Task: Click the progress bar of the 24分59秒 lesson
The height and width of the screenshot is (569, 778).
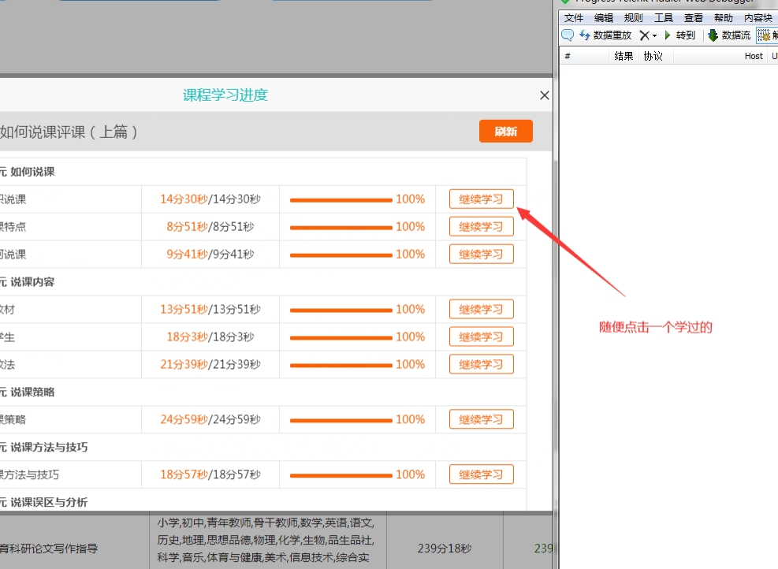Action: click(341, 420)
